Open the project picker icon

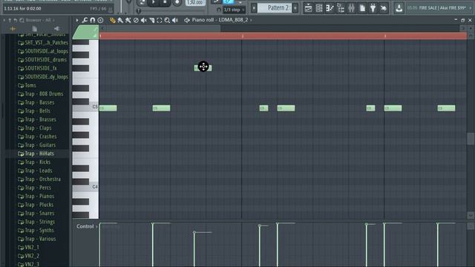tap(362, 8)
